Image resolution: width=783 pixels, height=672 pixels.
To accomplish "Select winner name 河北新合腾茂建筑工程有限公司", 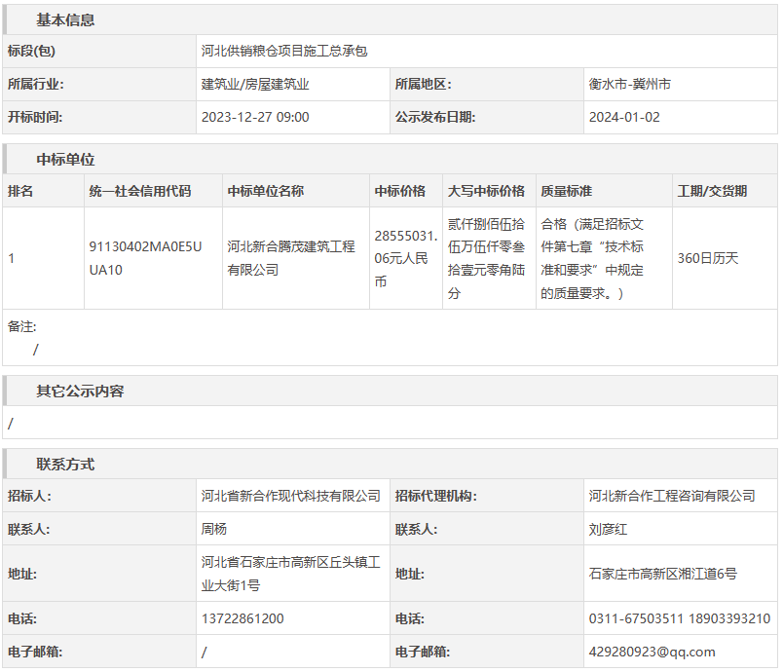I will [291, 258].
